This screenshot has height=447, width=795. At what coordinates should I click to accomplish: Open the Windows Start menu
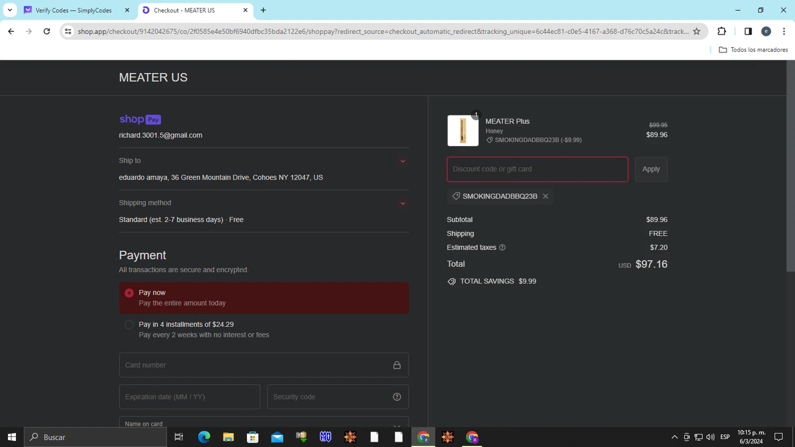(x=12, y=437)
